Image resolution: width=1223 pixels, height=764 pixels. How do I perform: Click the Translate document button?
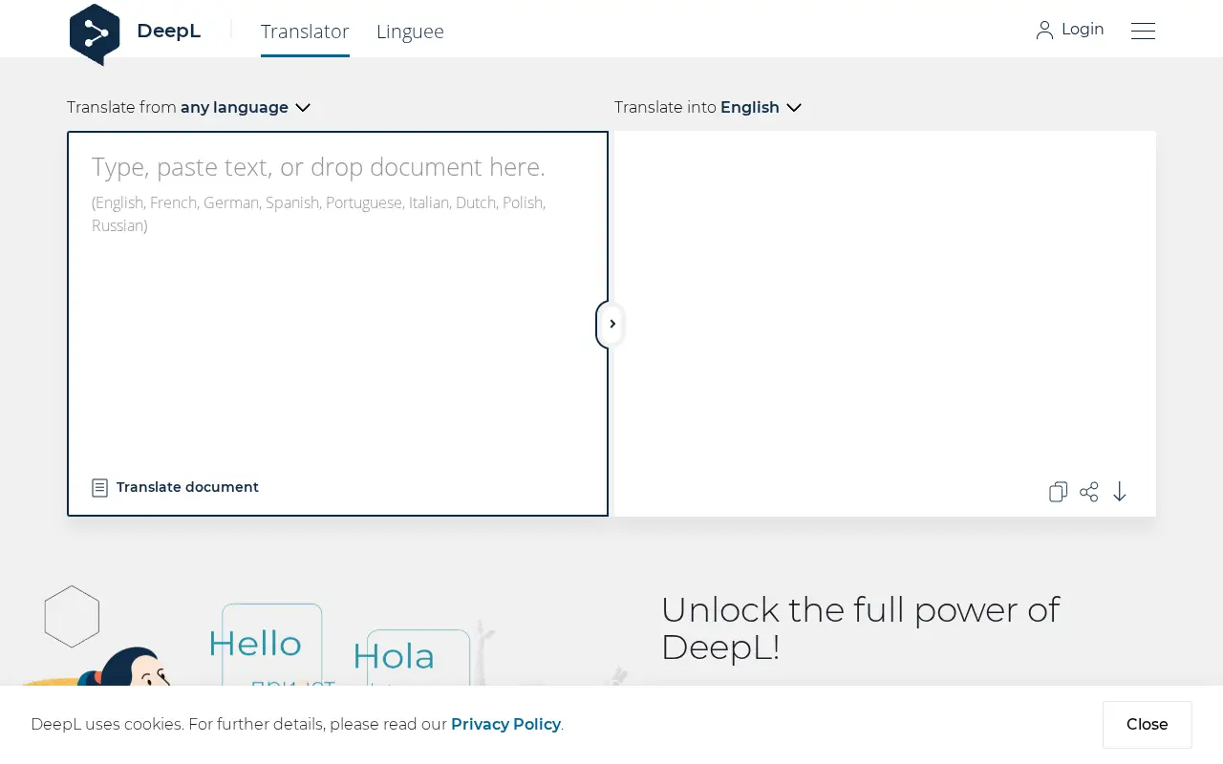(x=176, y=488)
